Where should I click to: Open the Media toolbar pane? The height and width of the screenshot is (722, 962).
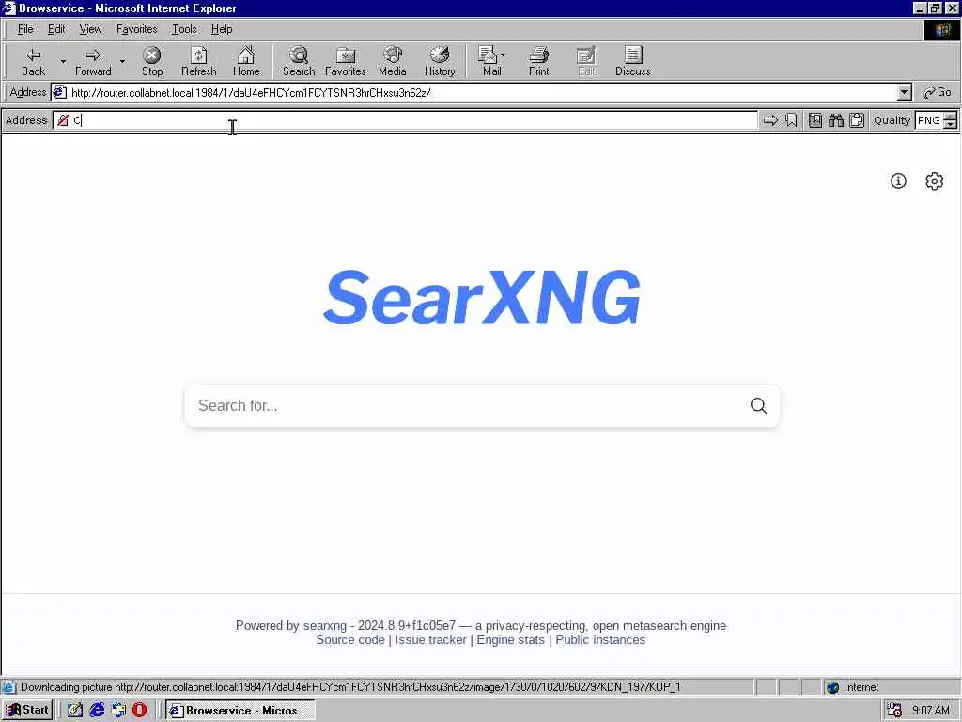tap(393, 61)
